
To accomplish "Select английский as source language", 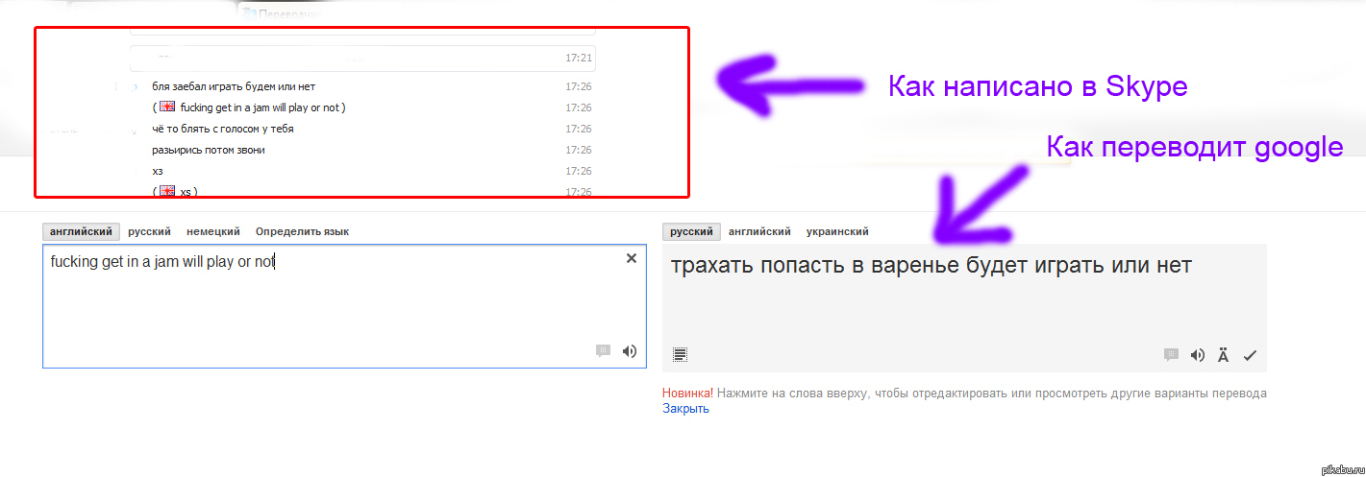I will click(82, 231).
